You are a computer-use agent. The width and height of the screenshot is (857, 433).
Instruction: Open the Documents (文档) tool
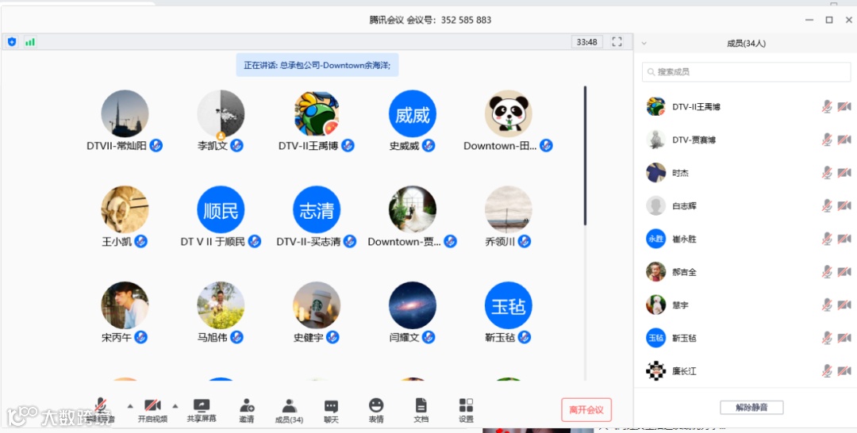pos(421,411)
